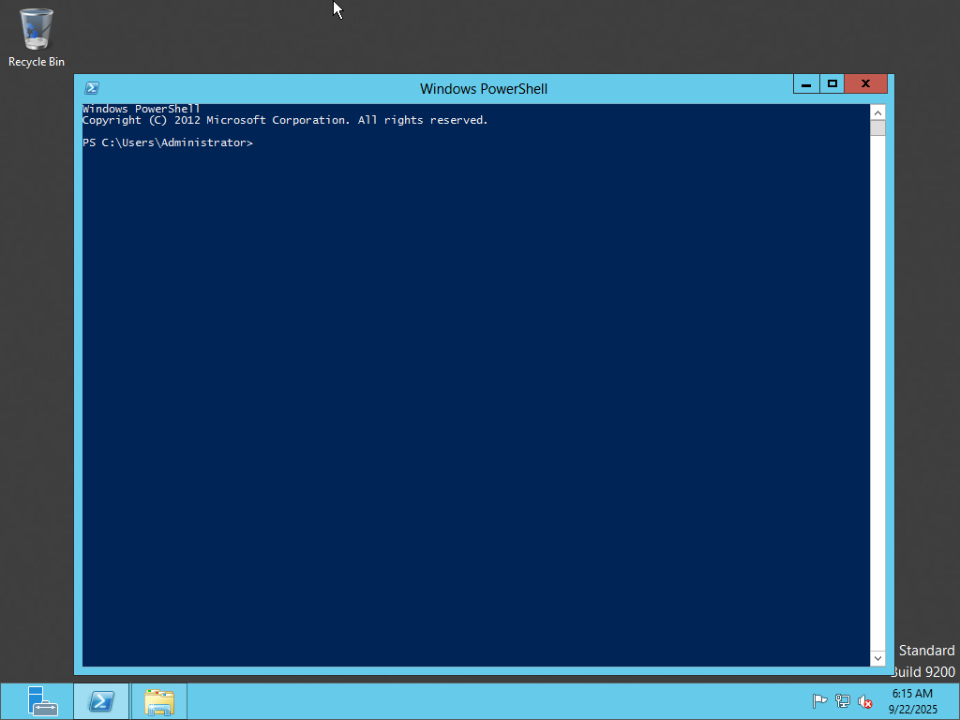The width and height of the screenshot is (960, 720).
Task: Select the Recycle Bin text label
Action: pos(37,62)
